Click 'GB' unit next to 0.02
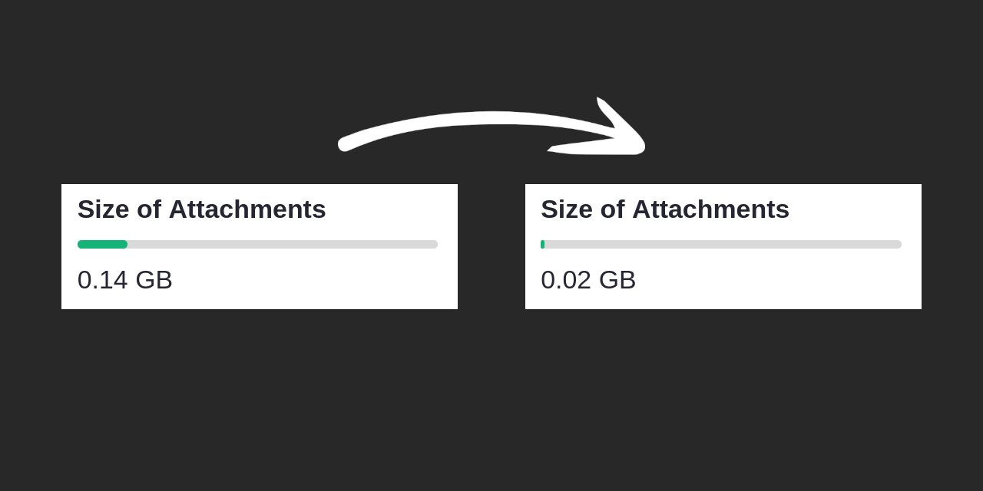The height and width of the screenshot is (491, 983). (x=617, y=280)
